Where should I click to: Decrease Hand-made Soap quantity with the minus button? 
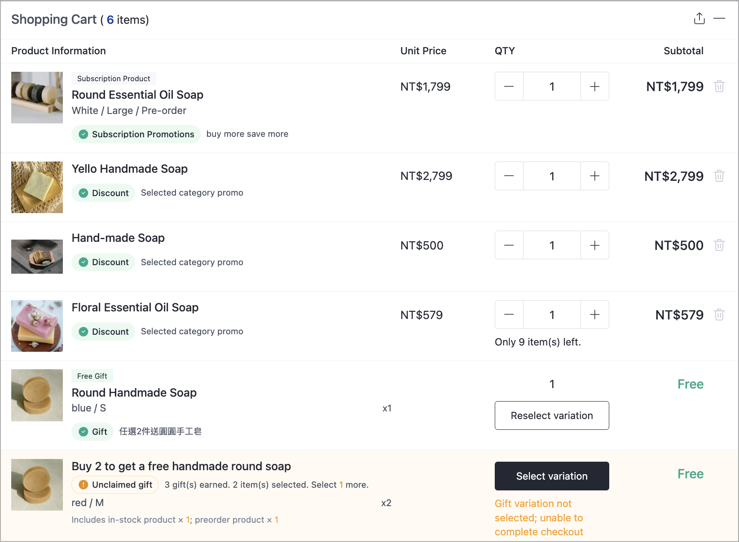coord(509,245)
